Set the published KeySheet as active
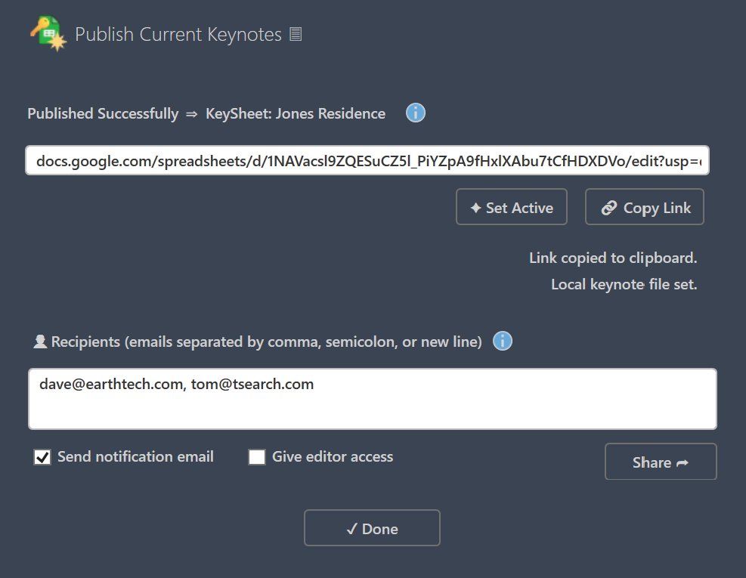This screenshot has height=578, width=746. point(512,206)
